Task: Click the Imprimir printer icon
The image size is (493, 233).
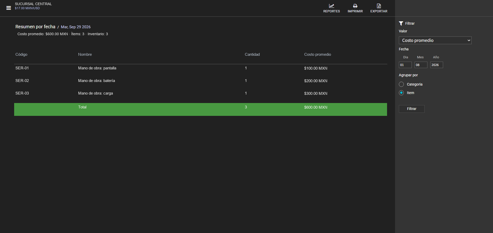Action: [355, 6]
